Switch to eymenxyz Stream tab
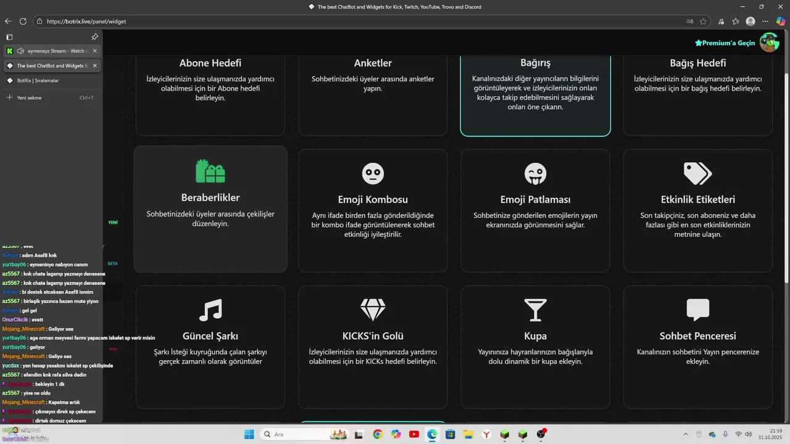The image size is (790, 444). 52,51
